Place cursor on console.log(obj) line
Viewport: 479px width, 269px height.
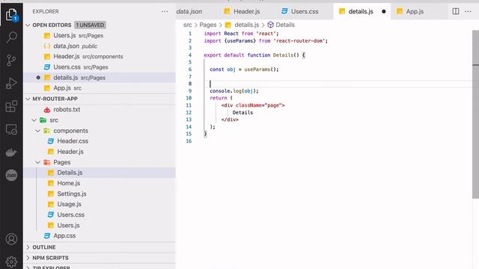(x=234, y=91)
